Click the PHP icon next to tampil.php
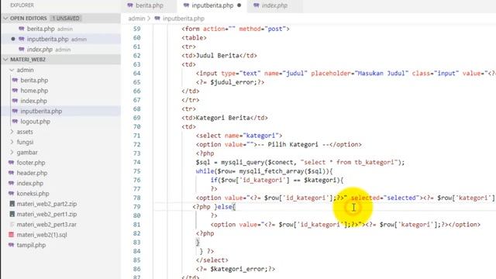Screen dimensions: 496x279 point(12,245)
